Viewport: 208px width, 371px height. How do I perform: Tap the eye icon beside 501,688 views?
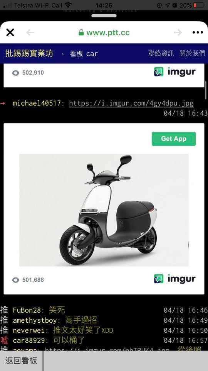[15, 280]
